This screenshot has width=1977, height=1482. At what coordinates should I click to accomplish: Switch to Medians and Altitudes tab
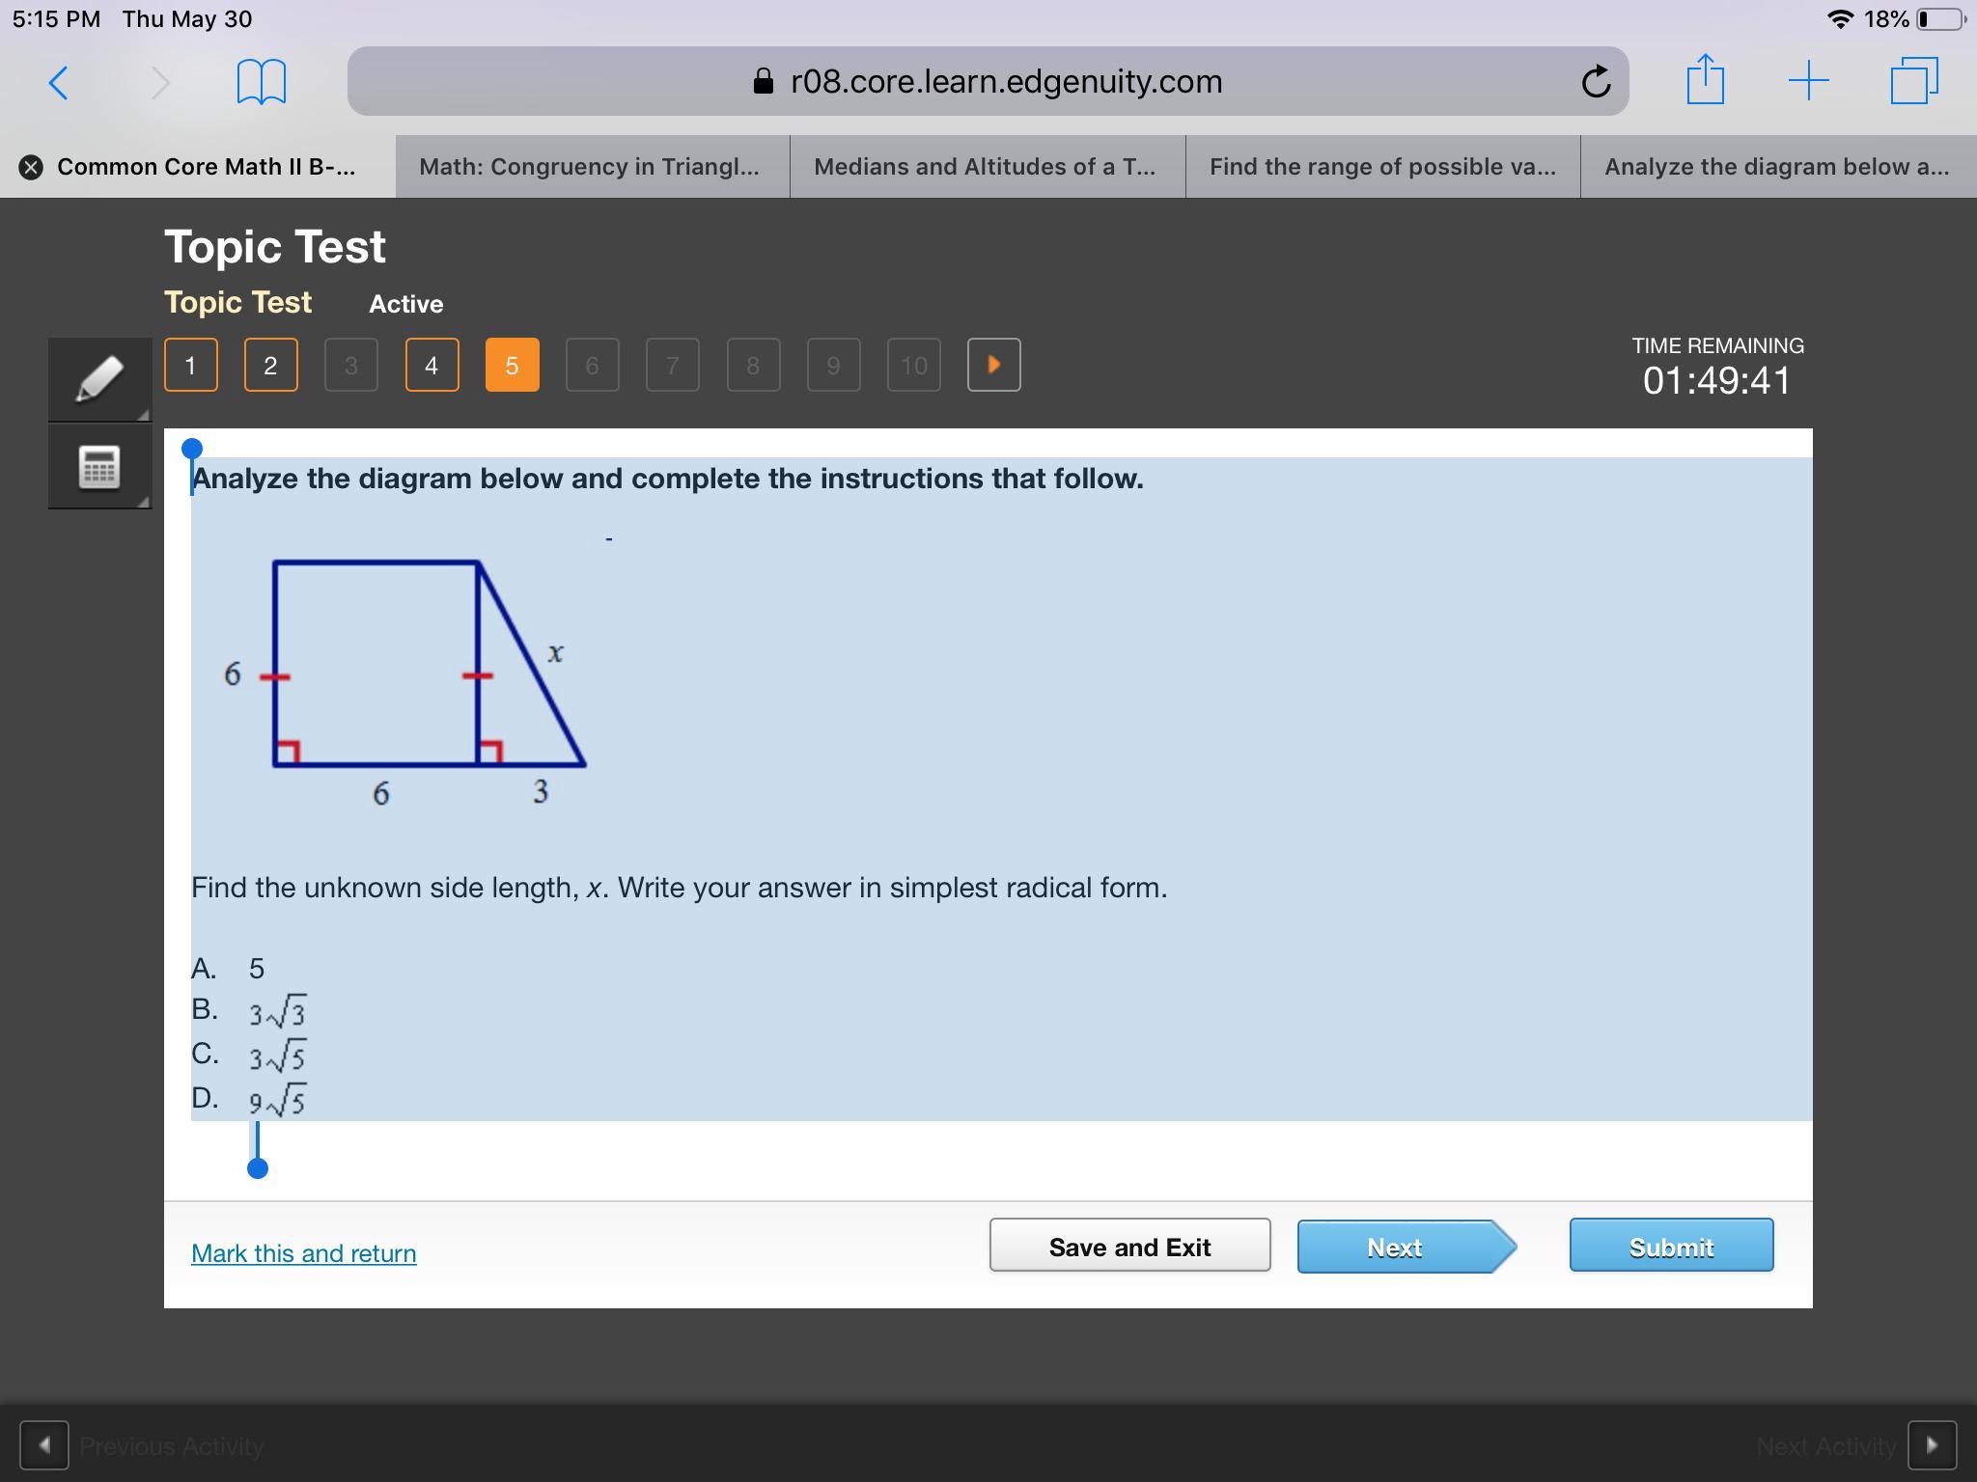(x=986, y=167)
